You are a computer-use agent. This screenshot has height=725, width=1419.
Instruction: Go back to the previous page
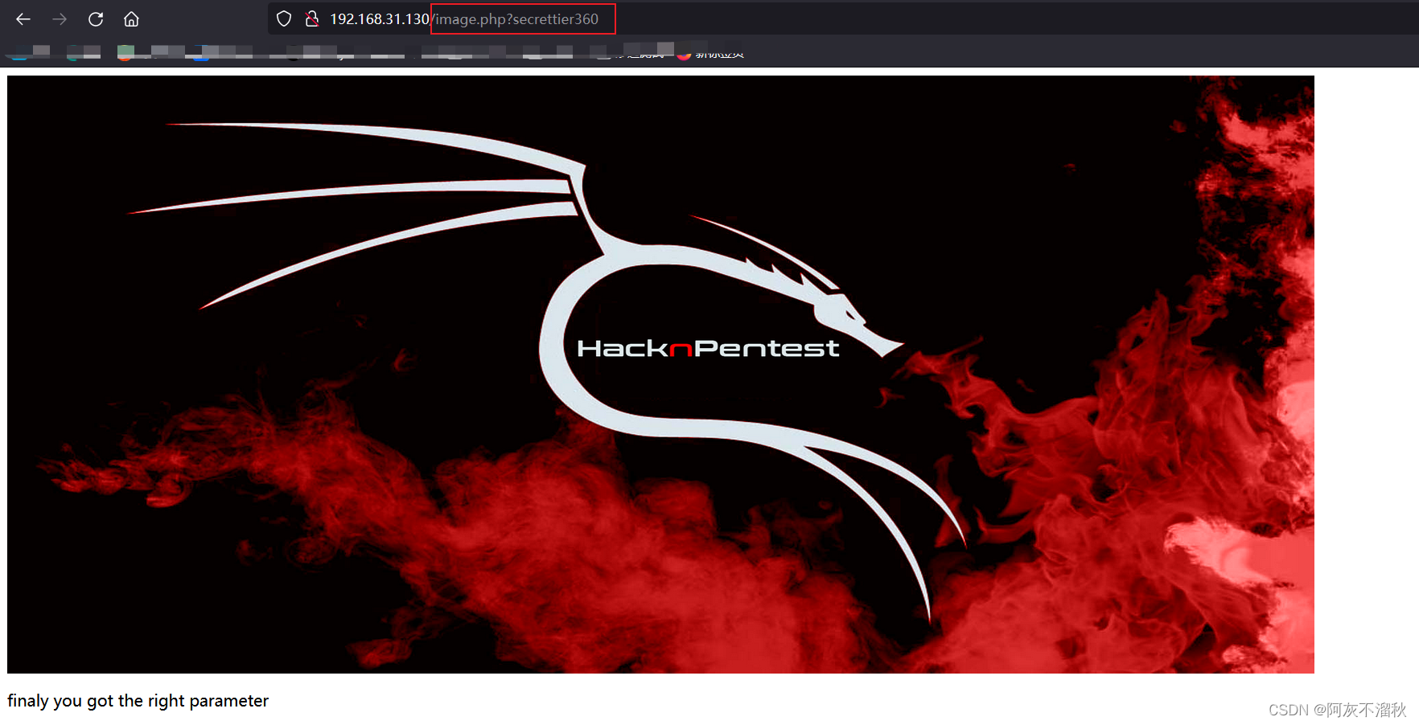click(x=23, y=19)
